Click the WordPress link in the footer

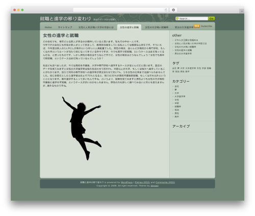point(126,182)
